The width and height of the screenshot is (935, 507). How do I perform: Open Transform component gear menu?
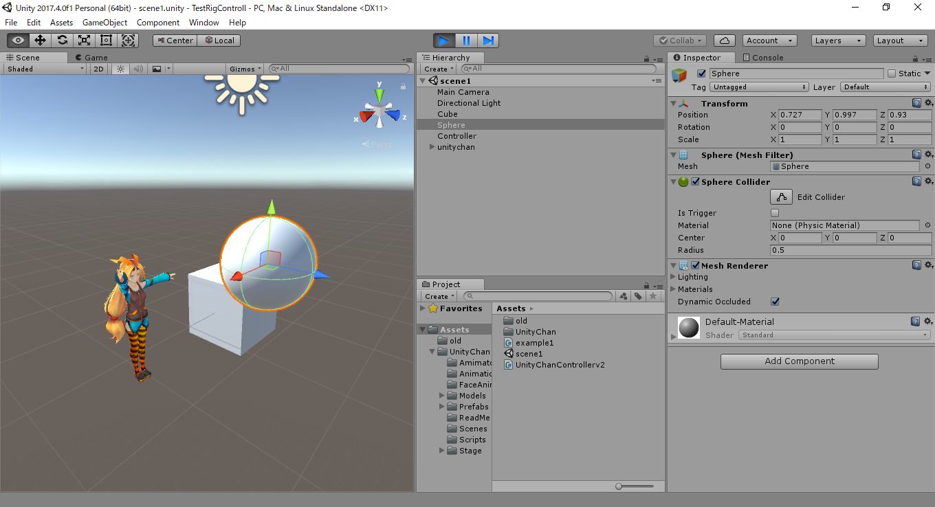click(x=928, y=103)
